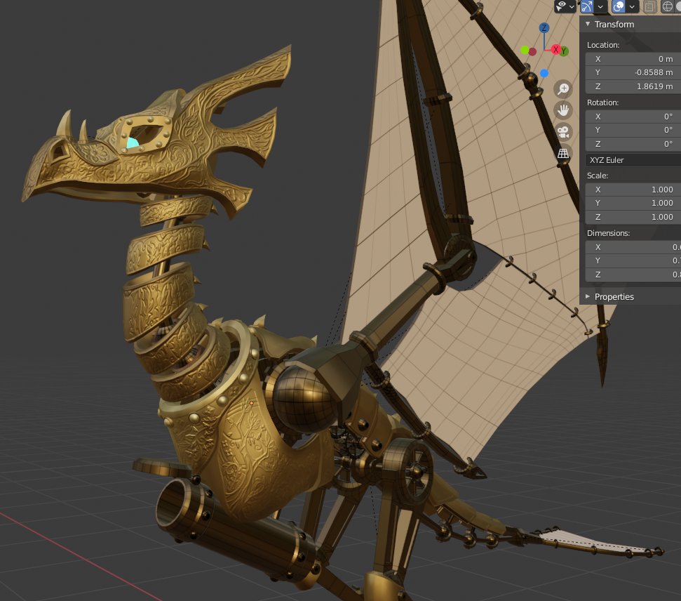Viewport: 681px width, 601px height.
Task: Click the Scale Y field
Action: (x=633, y=203)
